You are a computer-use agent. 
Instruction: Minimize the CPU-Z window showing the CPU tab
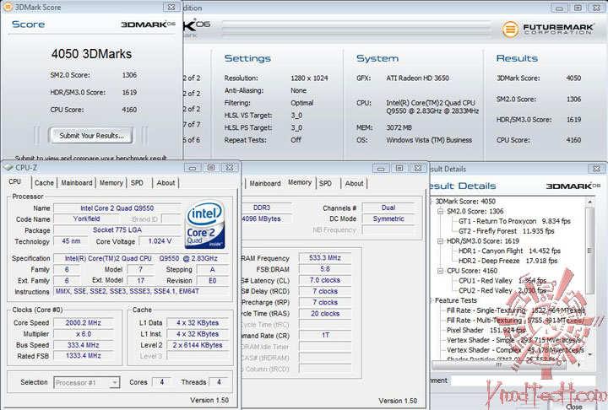pos(193,168)
